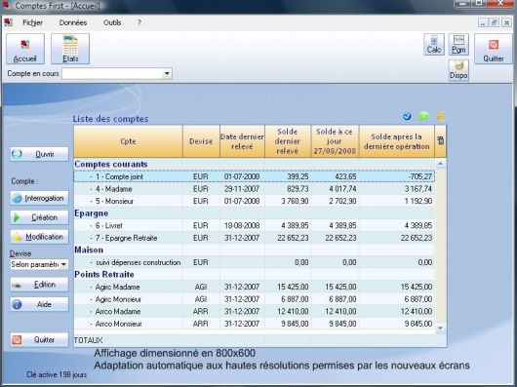Open the Devise selection dropdown
Screen dimensions: 517x387
coord(39,264)
